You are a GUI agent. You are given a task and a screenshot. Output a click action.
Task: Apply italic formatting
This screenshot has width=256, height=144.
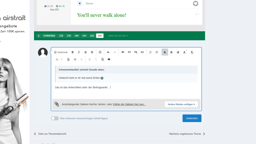coord(79,52)
